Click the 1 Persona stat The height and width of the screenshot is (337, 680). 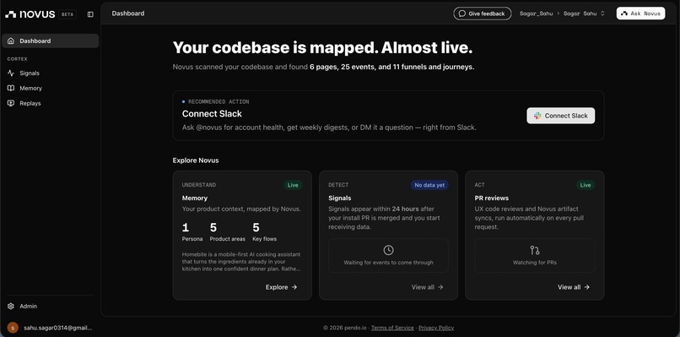192,232
